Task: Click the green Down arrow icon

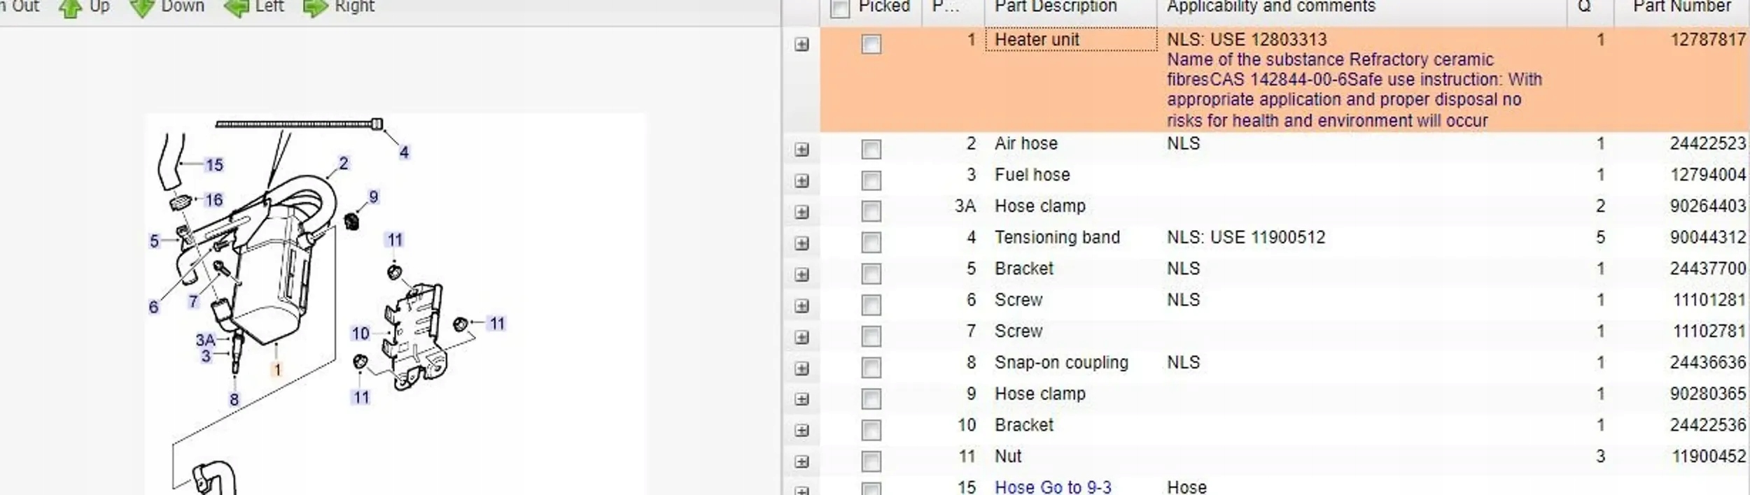Action: [142, 8]
